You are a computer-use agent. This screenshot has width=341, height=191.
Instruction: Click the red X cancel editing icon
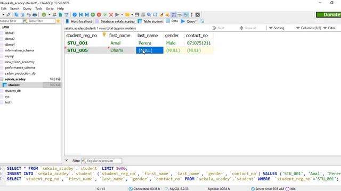tap(111, 15)
